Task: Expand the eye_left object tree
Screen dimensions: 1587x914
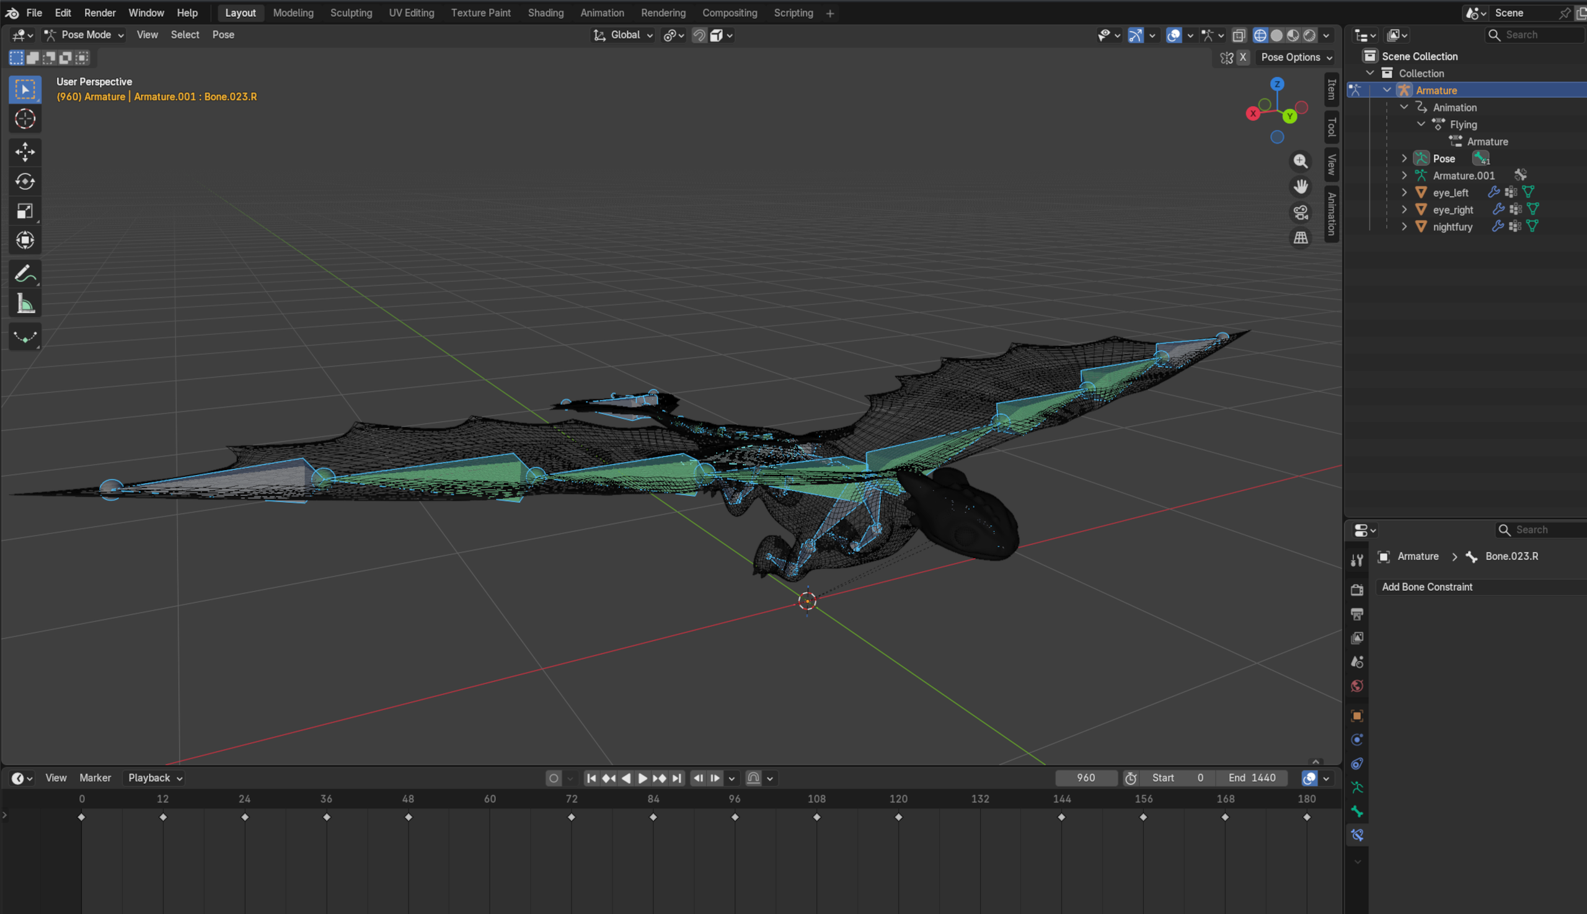Action: [1404, 193]
